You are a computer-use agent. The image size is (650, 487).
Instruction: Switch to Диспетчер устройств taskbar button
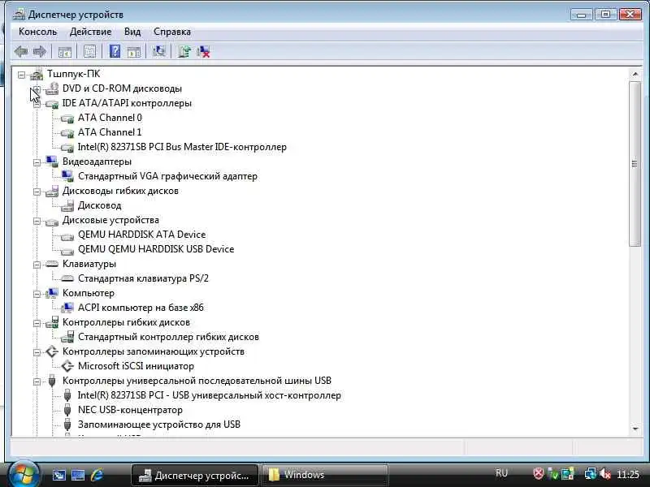tap(195, 475)
